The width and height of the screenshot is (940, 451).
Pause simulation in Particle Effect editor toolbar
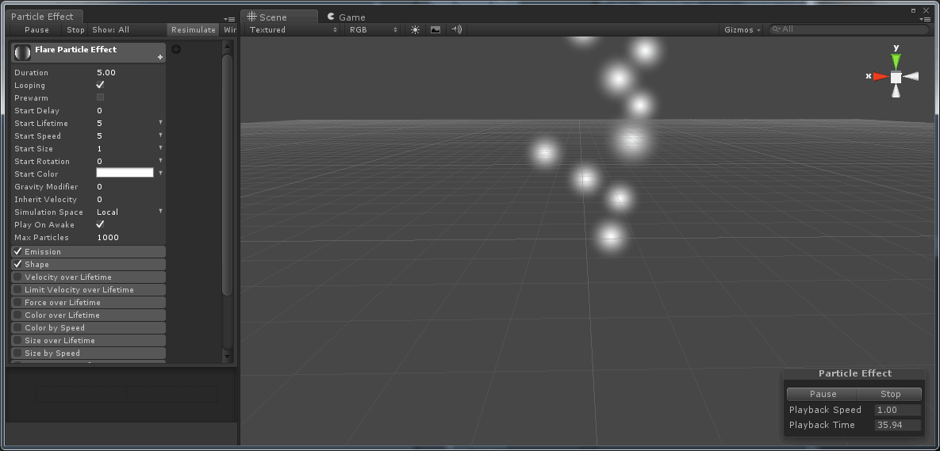(x=36, y=30)
